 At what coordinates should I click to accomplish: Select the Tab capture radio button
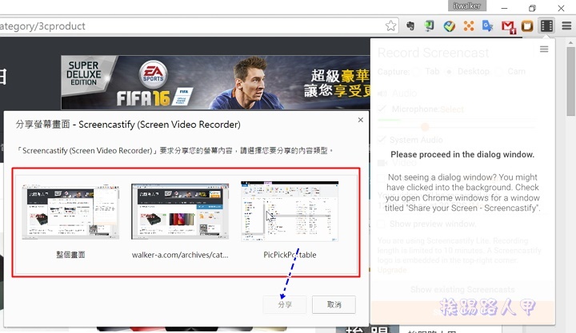[417, 72]
